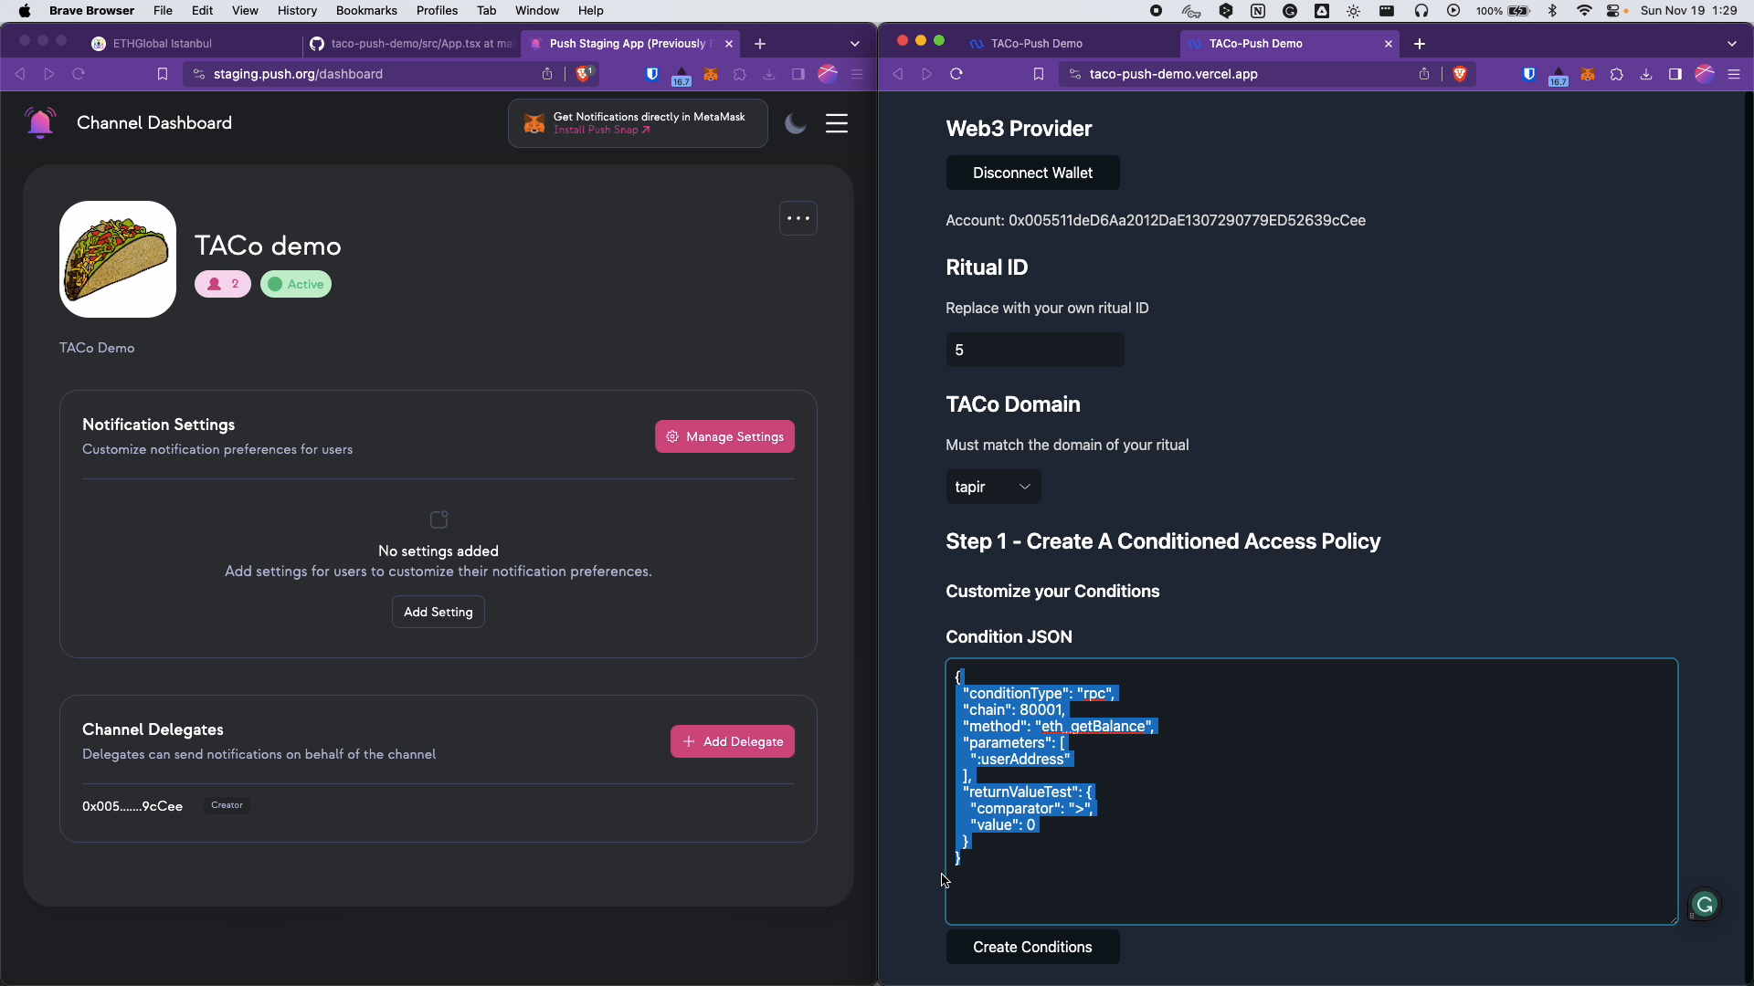
Task: Open the History menu in menu bar
Action: (297, 10)
